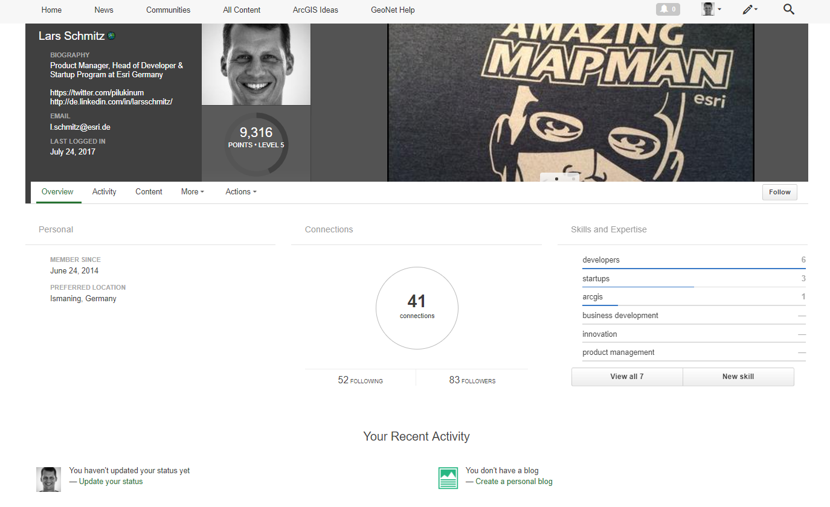Image resolution: width=830 pixels, height=507 pixels.
Task: Switch to the Content tab
Action: point(149,192)
